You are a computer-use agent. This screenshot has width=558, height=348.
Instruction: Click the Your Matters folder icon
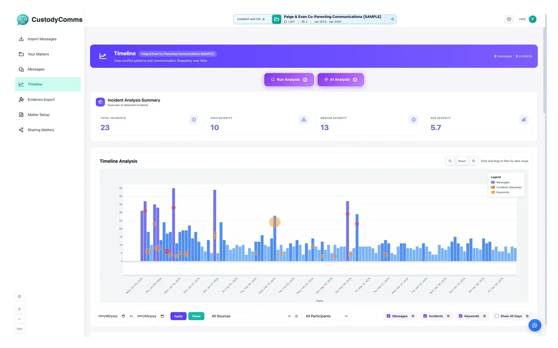point(21,54)
